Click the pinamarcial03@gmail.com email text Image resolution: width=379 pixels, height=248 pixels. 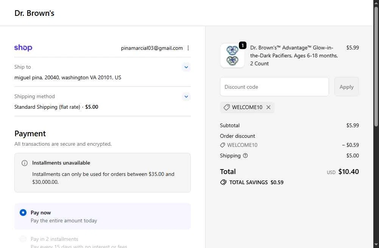point(152,48)
